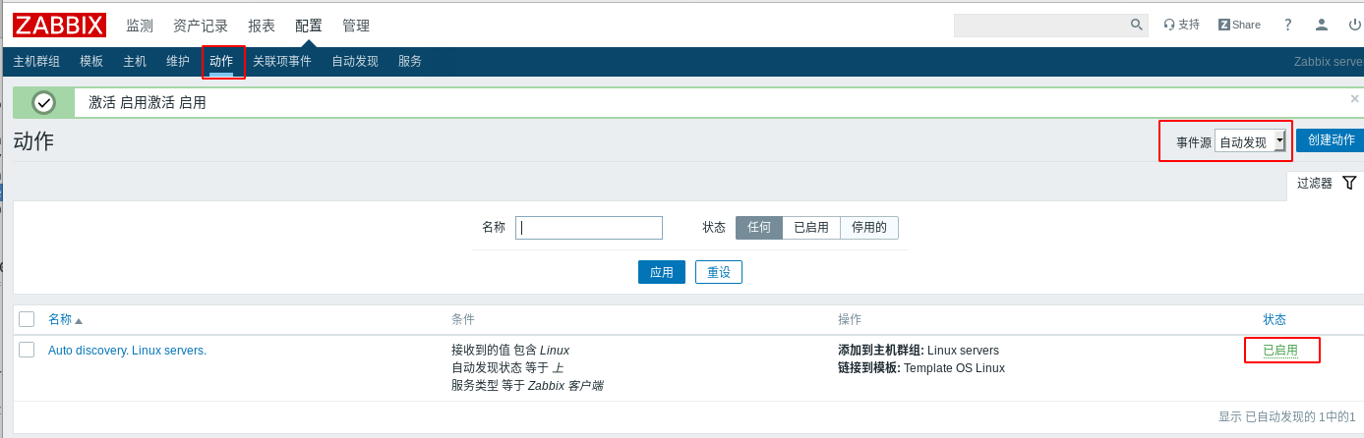
Task: Go to 主机群组 submenu
Action: [36, 61]
